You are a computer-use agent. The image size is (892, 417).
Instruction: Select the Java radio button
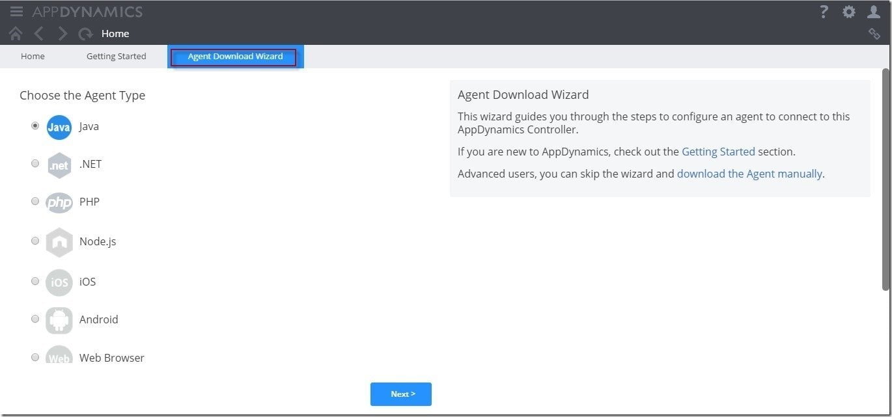(35, 126)
